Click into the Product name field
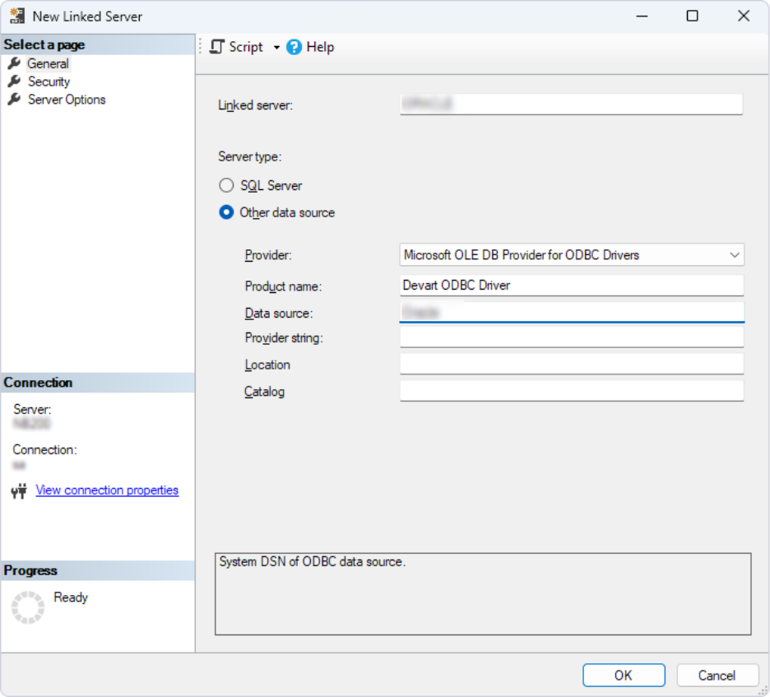Screen dimensions: 770x697 (571, 286)
